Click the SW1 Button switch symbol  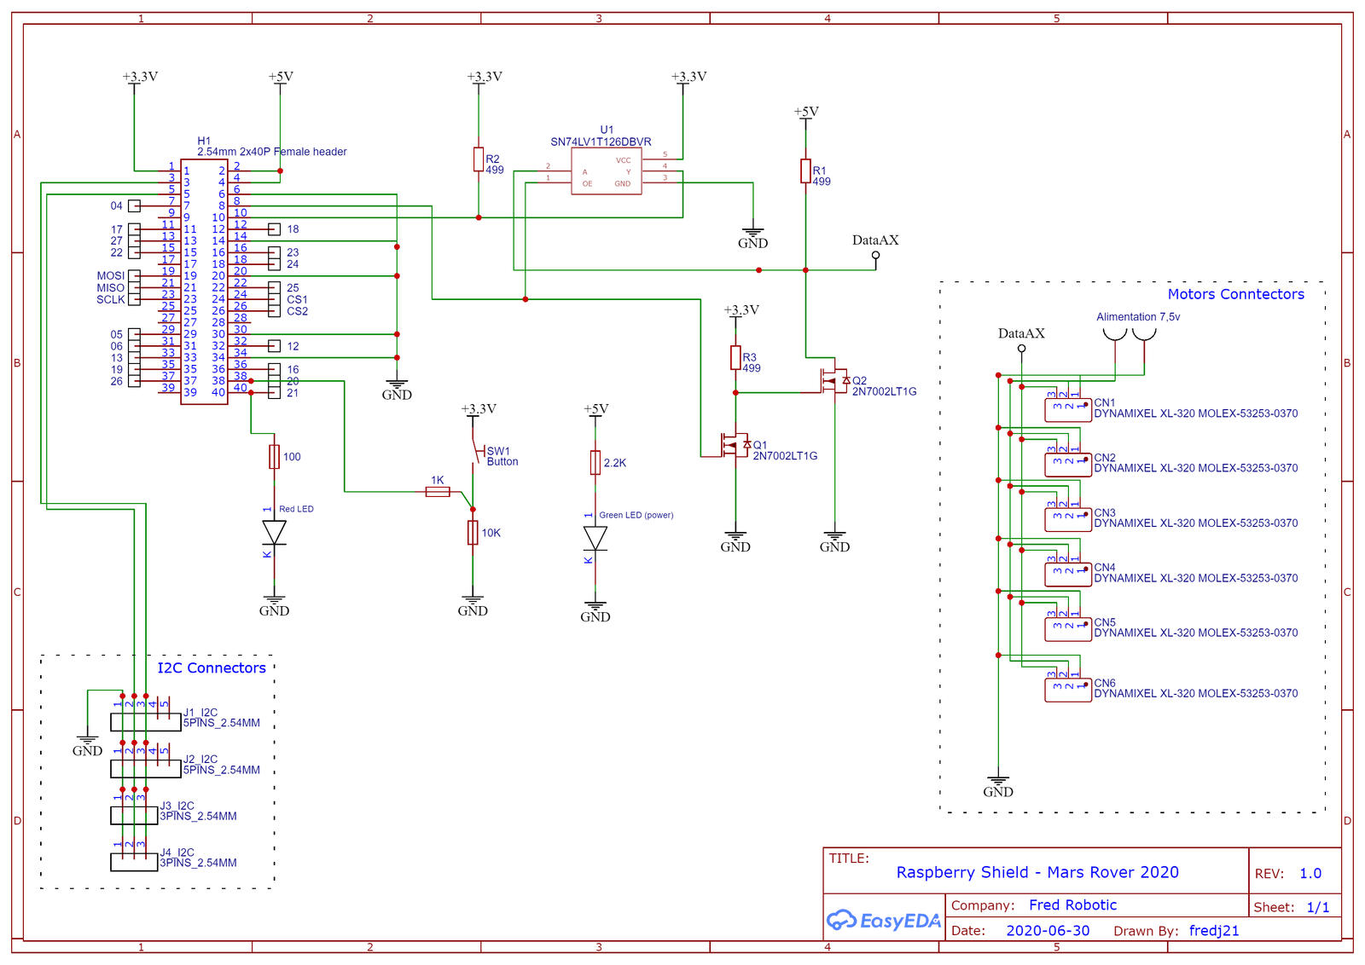[x=476, y=452]
